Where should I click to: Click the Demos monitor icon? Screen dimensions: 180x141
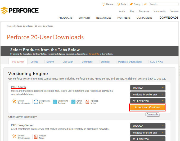103,4
